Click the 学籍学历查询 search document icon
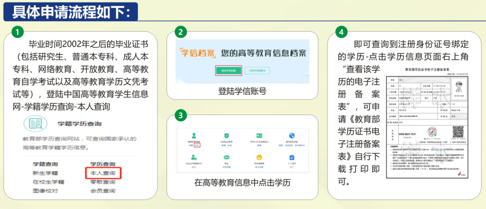The height and width of the screenshot is (209, 486). [x=35, y=123]
